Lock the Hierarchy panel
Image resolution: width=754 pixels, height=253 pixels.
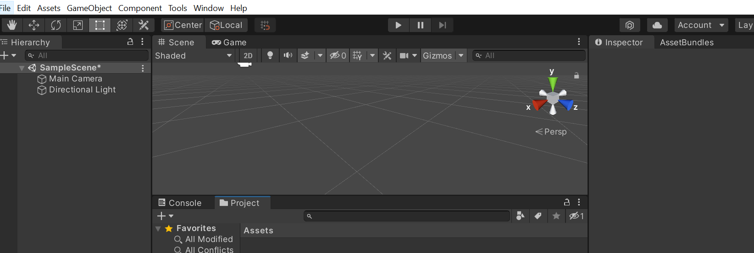tap(130, 42)
